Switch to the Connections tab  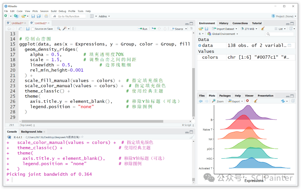point(240,23)
